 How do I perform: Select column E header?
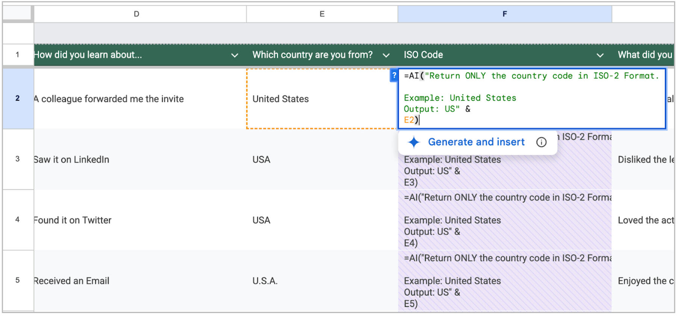point(322,14)
